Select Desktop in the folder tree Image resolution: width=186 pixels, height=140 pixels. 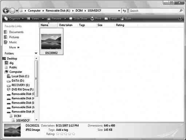pos(12,58)
